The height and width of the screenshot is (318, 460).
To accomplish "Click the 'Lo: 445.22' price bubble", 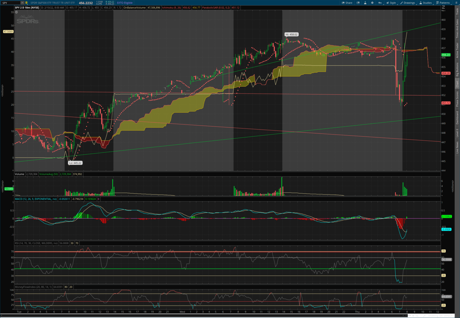I will point(75,163).
